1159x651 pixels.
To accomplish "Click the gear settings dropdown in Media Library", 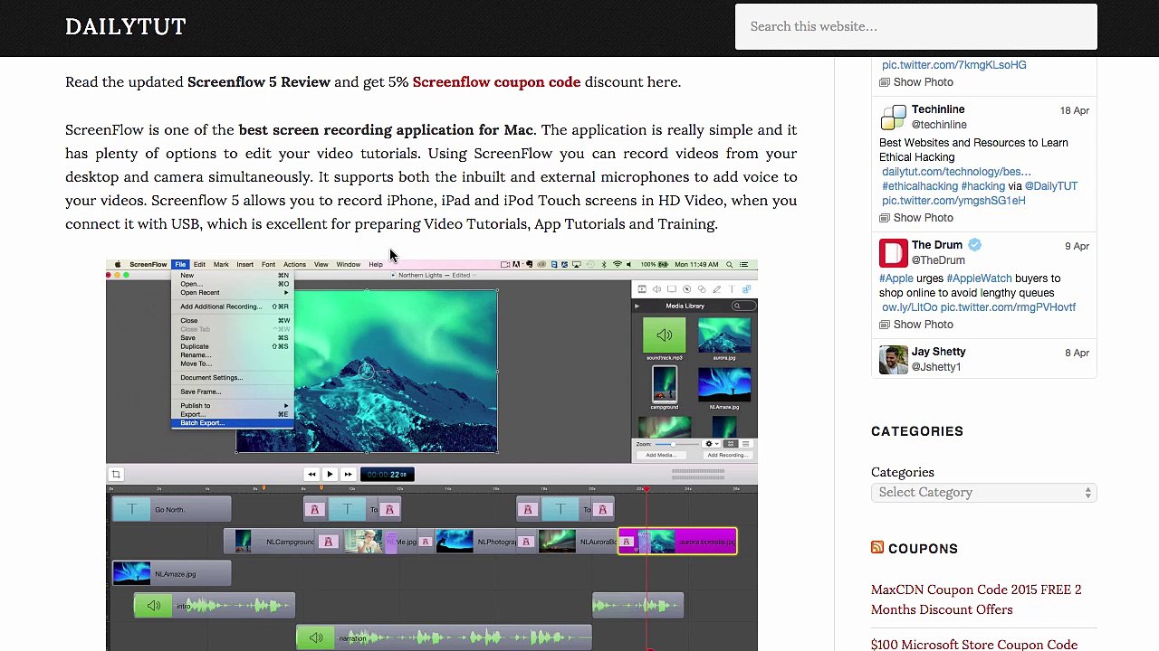I will coord(711,444).
